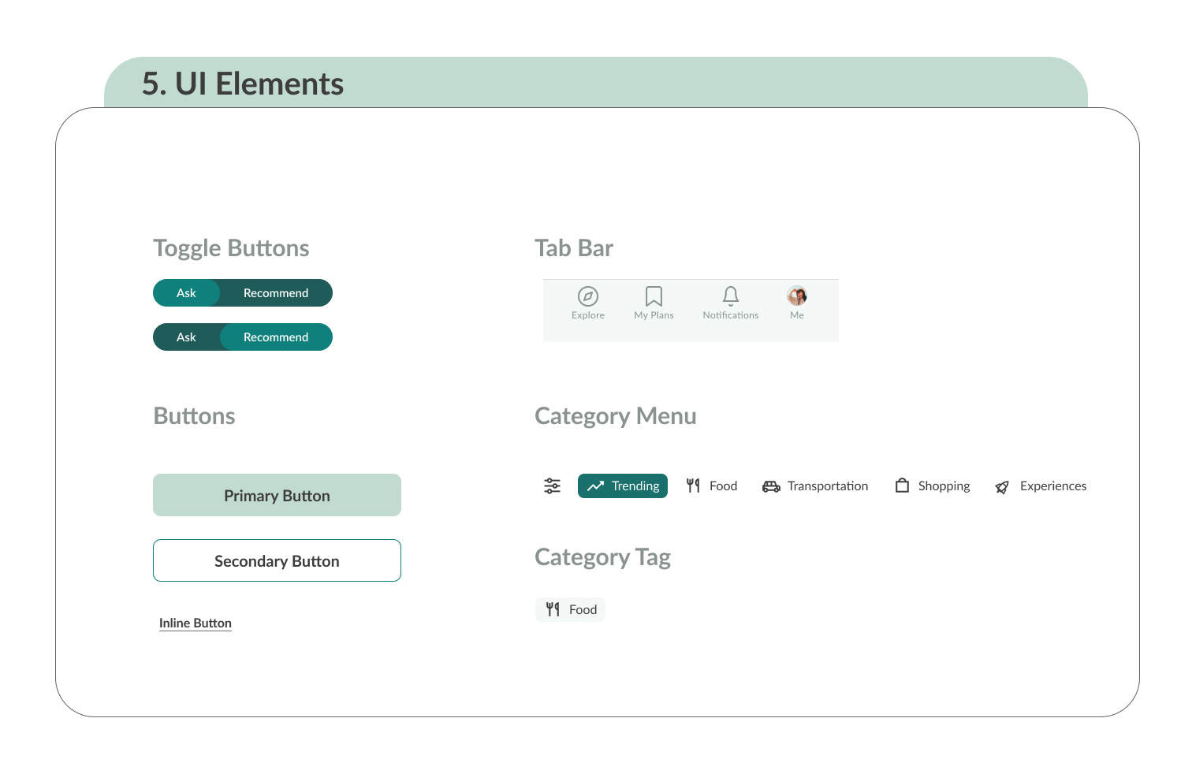The image size is (1192, 774).
Task: Select the Transportation category
Action: [815, 486]
